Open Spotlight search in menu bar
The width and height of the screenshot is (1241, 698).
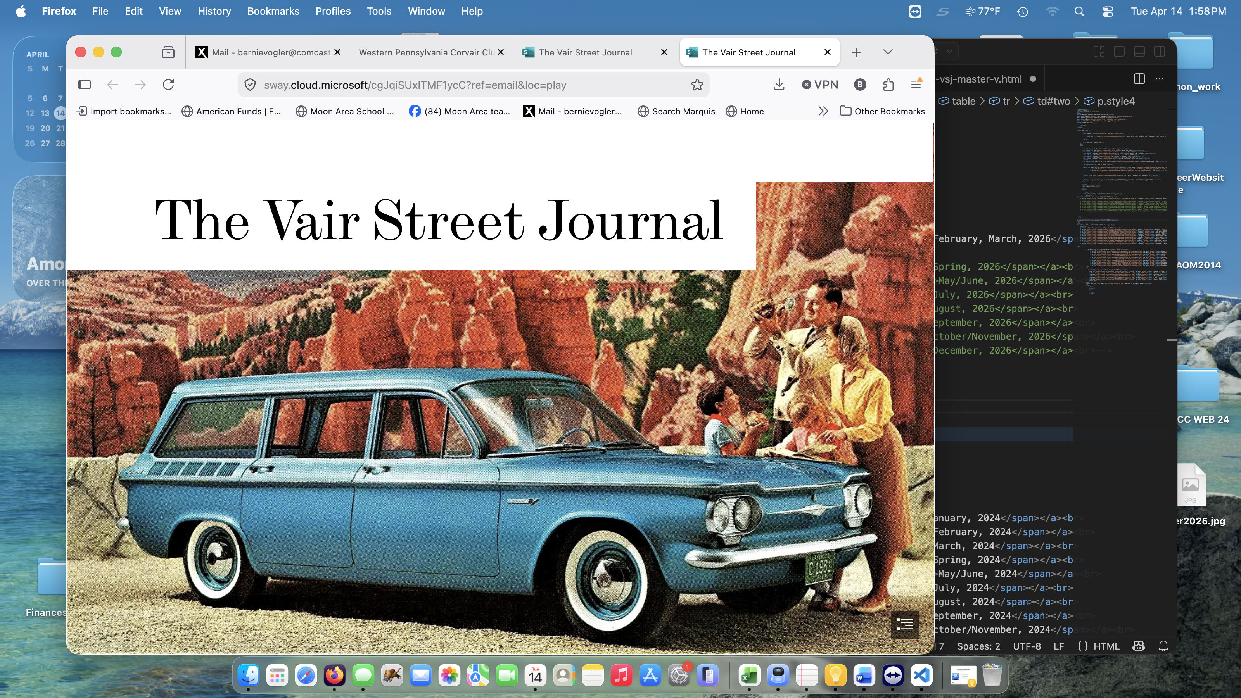tap(1079, 11)
